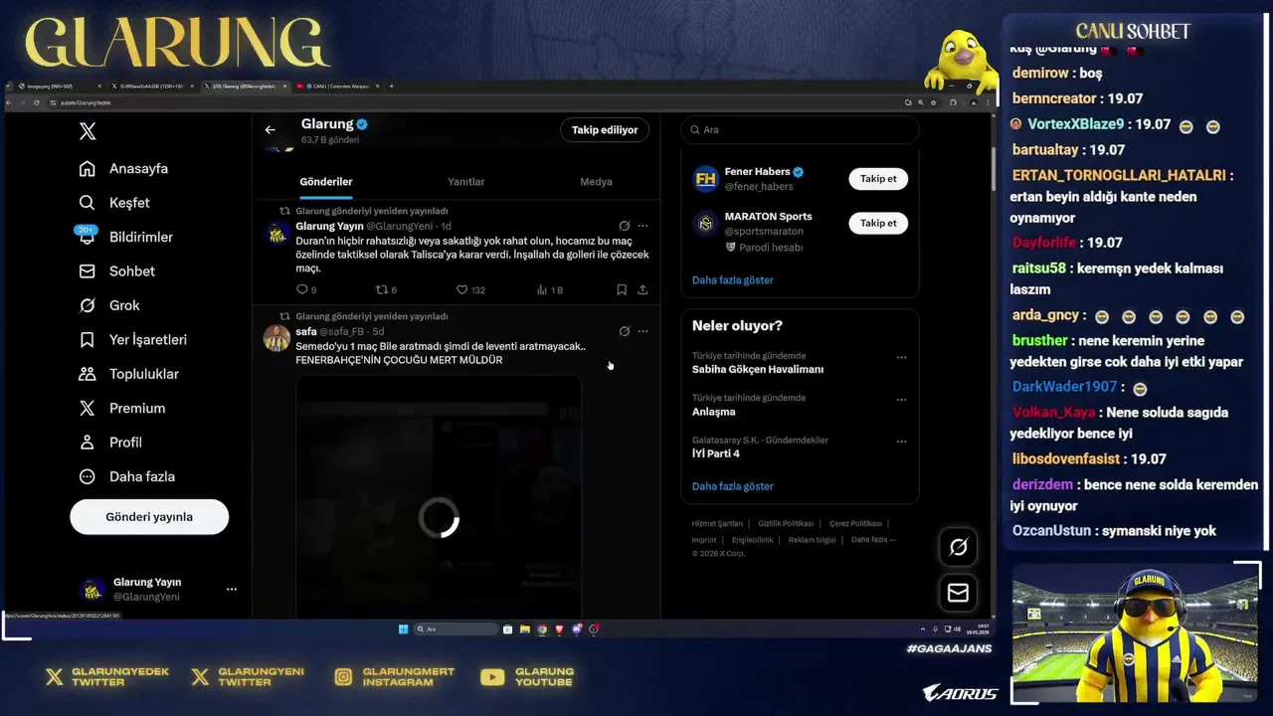
Task: Open Hizmet Şartları link
Action: [717, 523]
